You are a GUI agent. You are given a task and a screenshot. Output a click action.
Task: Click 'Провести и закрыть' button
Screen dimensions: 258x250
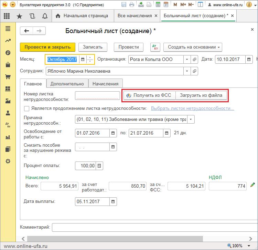coord(47,47)
